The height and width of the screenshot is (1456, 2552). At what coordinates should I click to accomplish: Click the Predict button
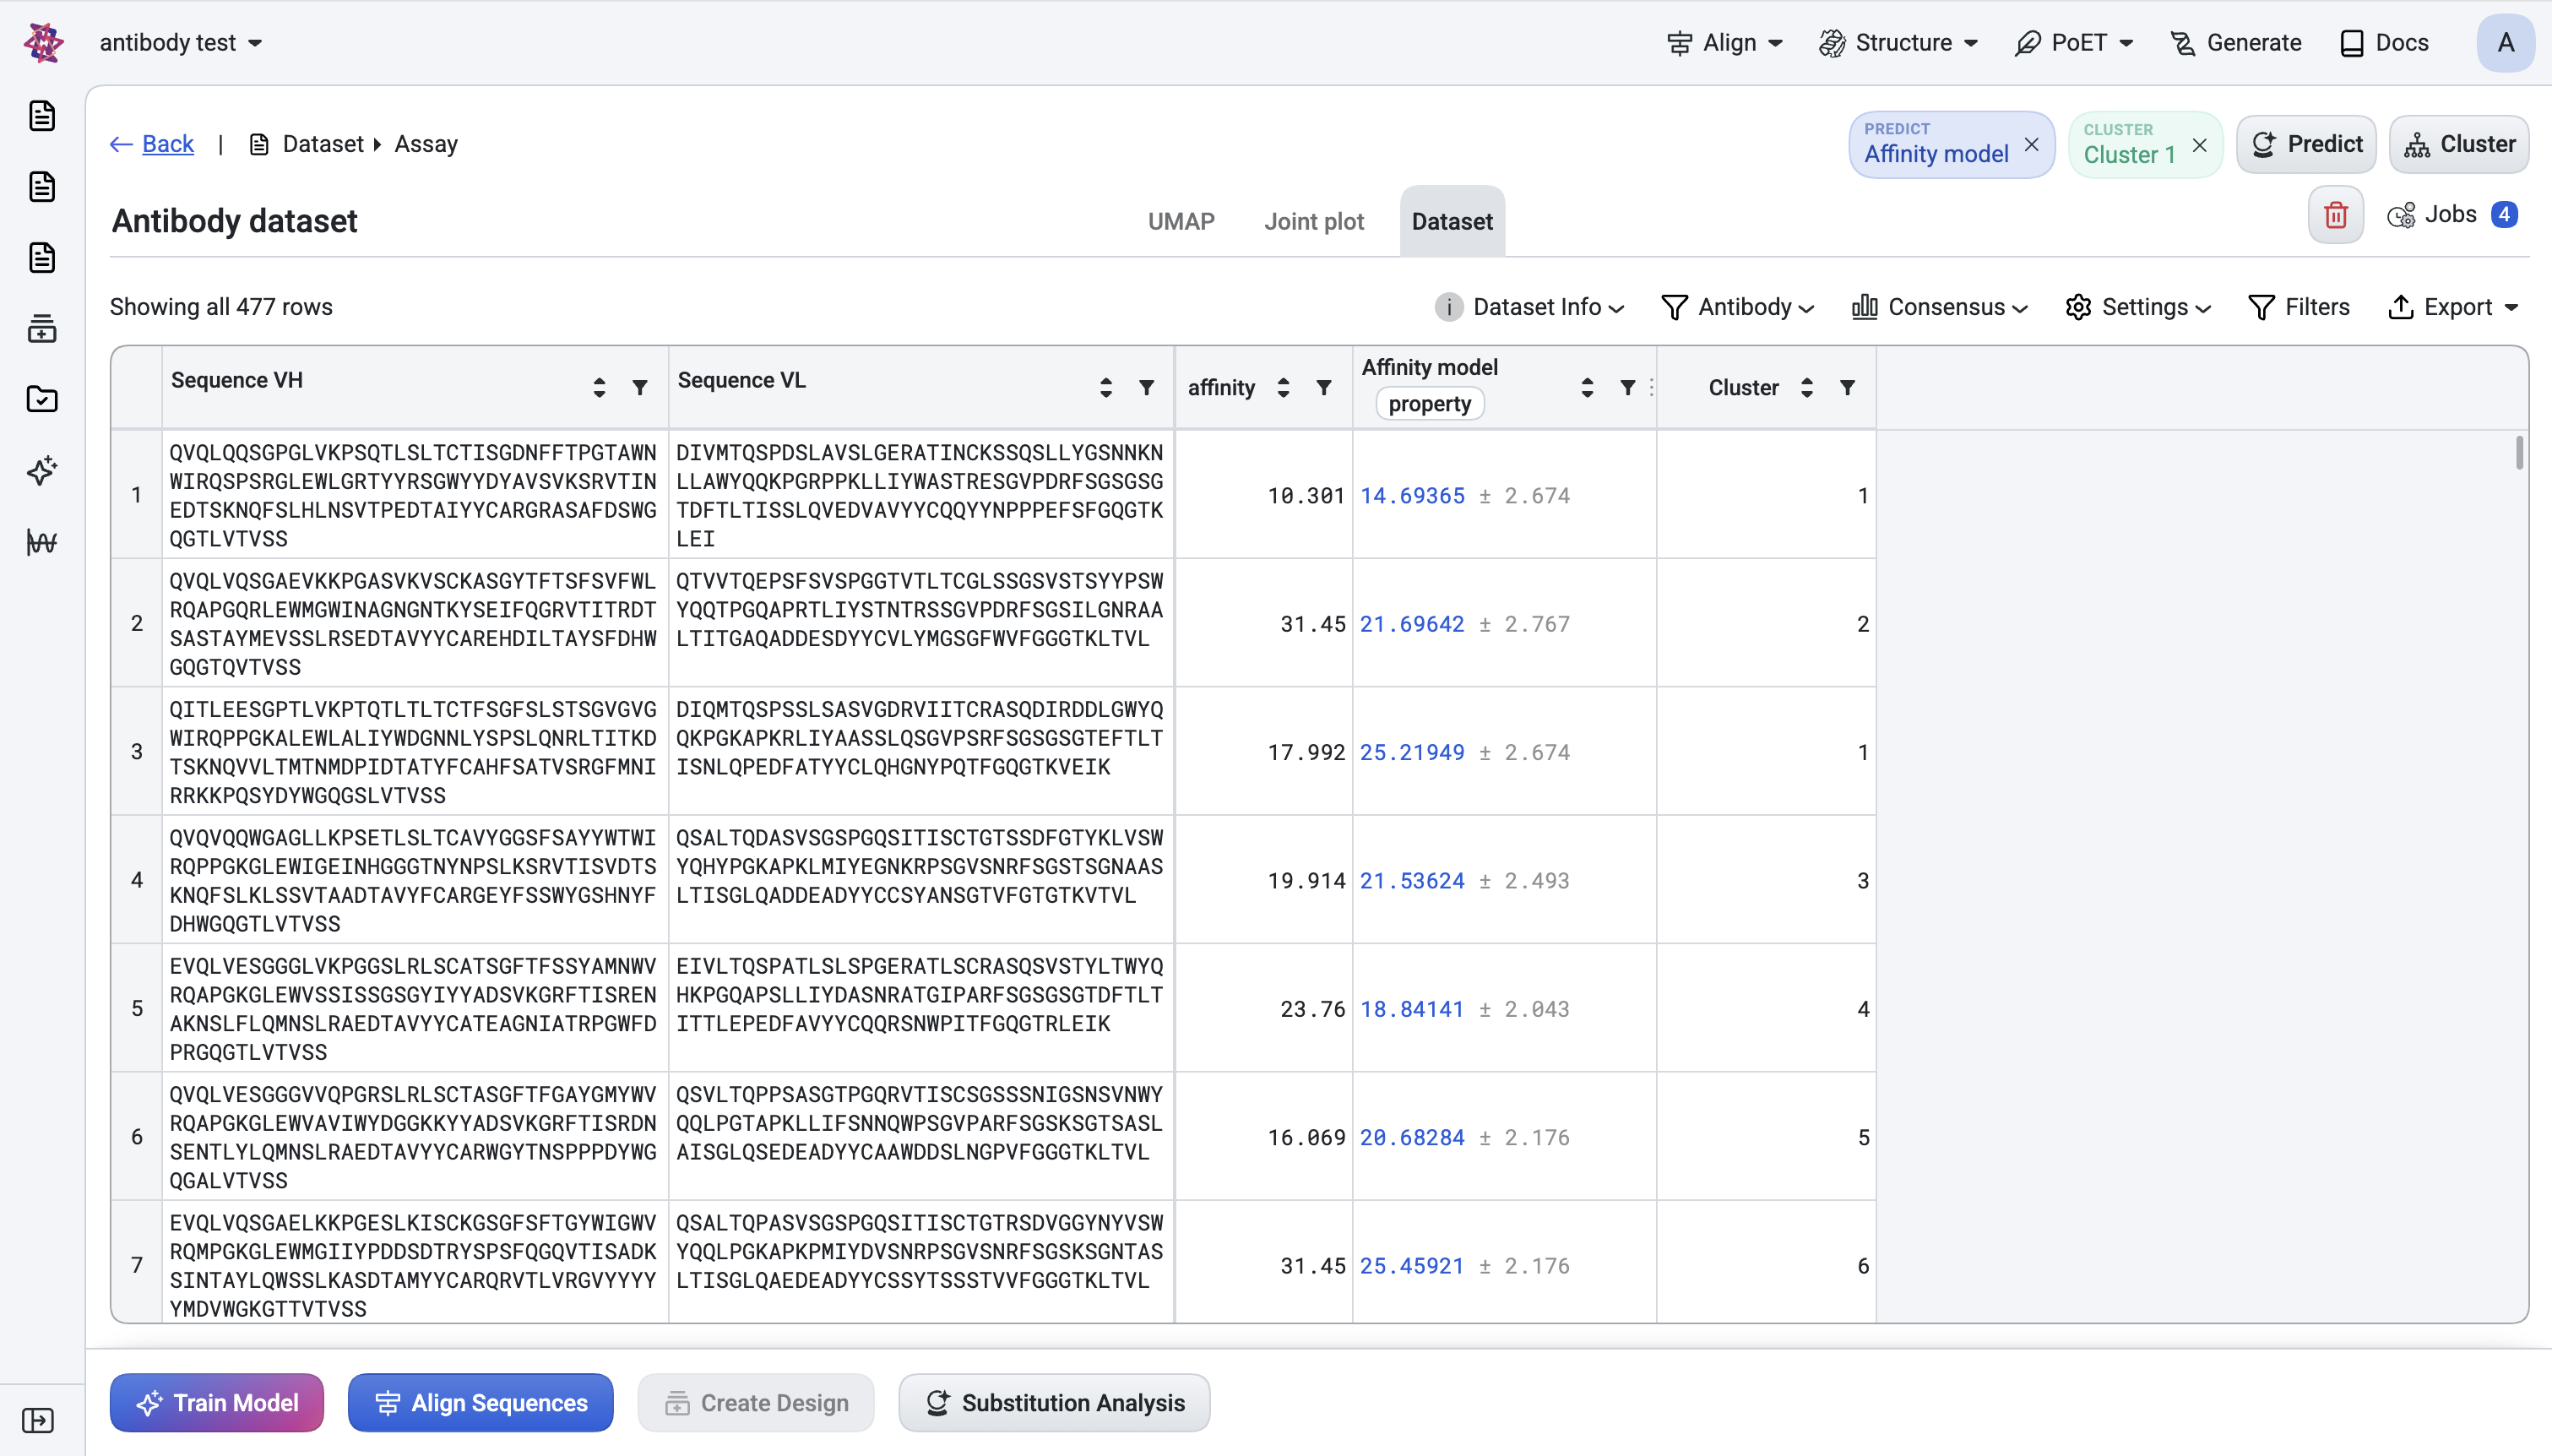pos(2306,144)
